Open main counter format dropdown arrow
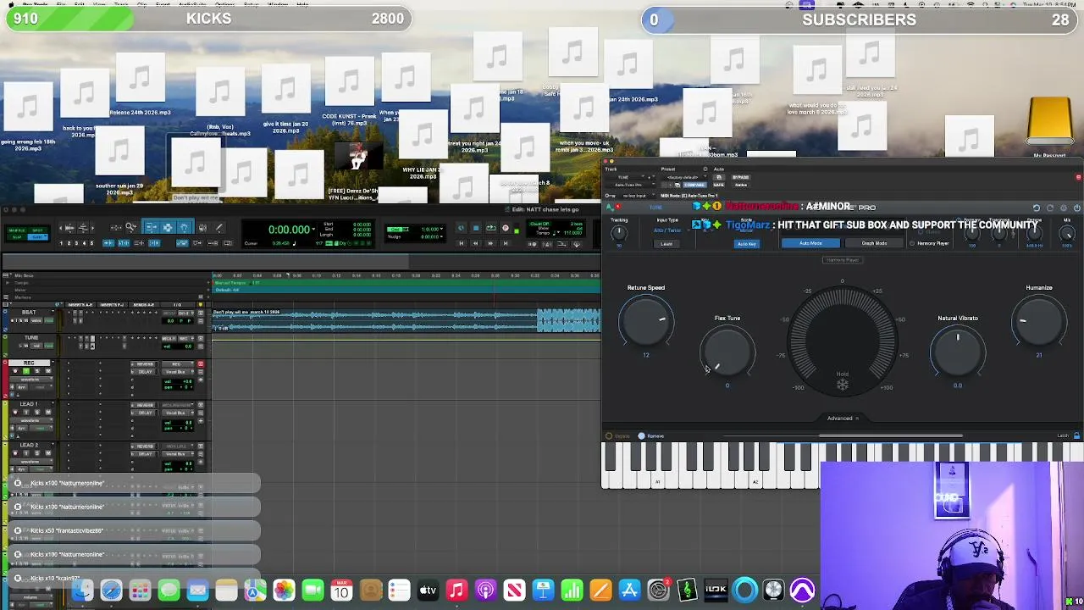The image size is (1084, 610). pos(313,228)
